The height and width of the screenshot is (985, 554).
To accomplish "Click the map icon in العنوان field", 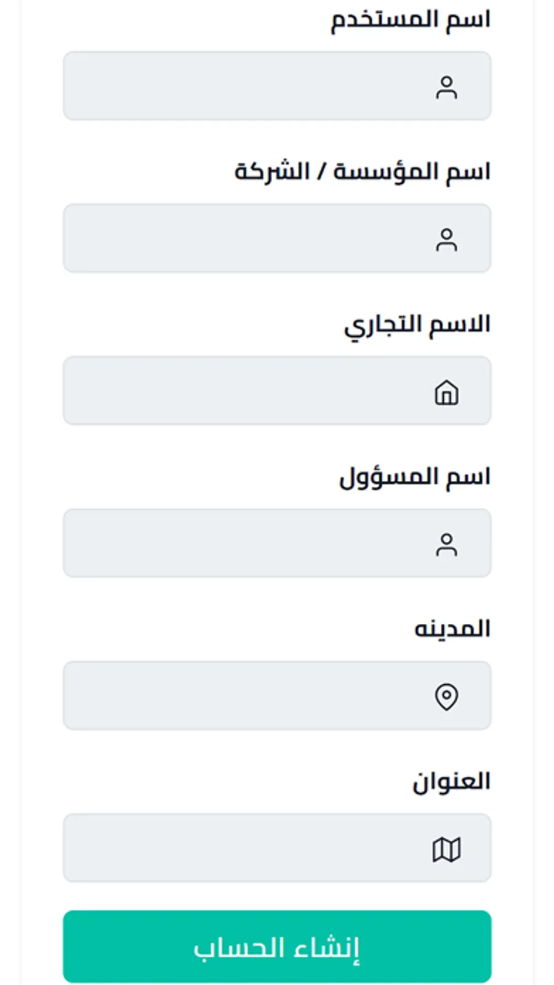I will pos(446,849).
